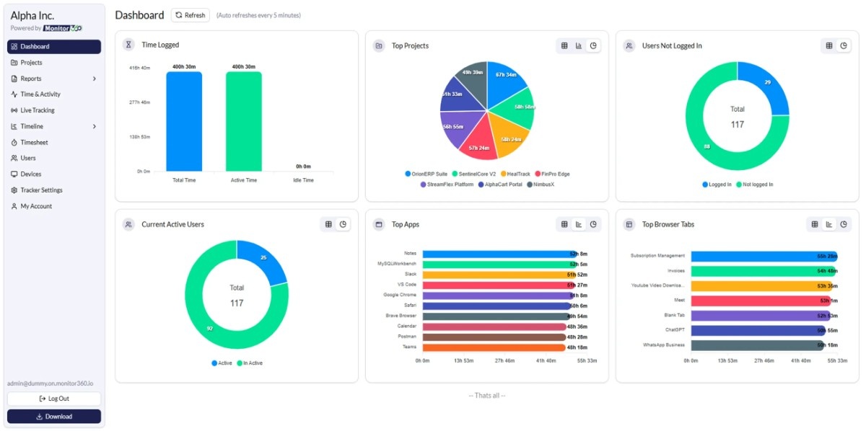Toggle OrionERP Suite legend color in Top Projects
Image resolution: width=866 pixels, height=431 pixels.
(x=408, y=174)
